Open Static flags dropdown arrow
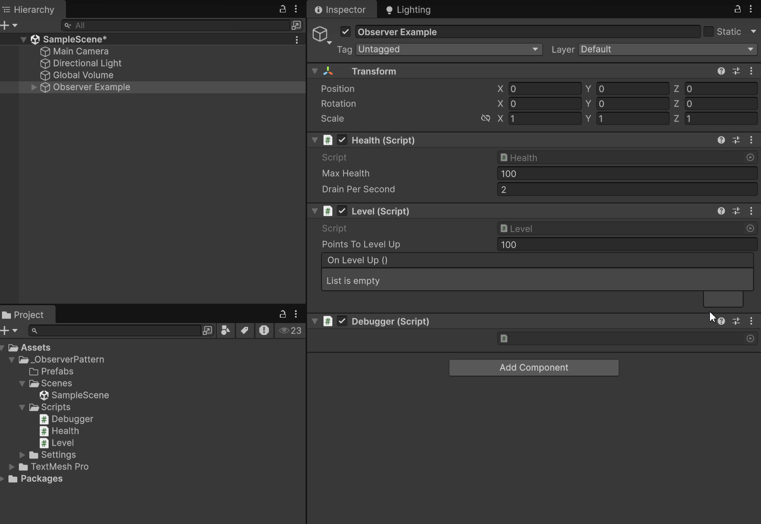Viewport: 761px width, 524px height. [x=754, y=32]
